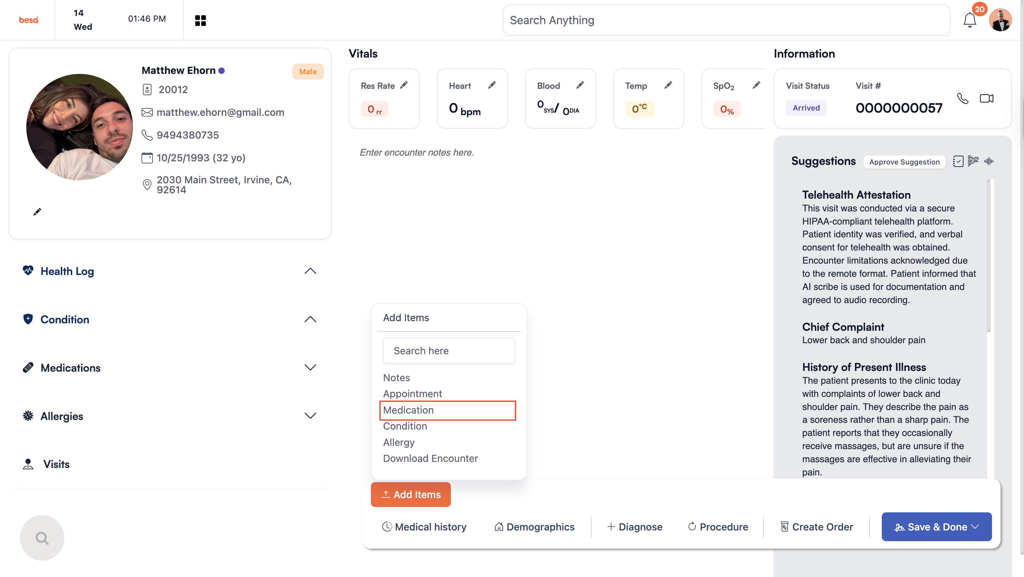Expand the Medications section
The height and width of the screenshot is (577, 1024).
pos(310,367)
